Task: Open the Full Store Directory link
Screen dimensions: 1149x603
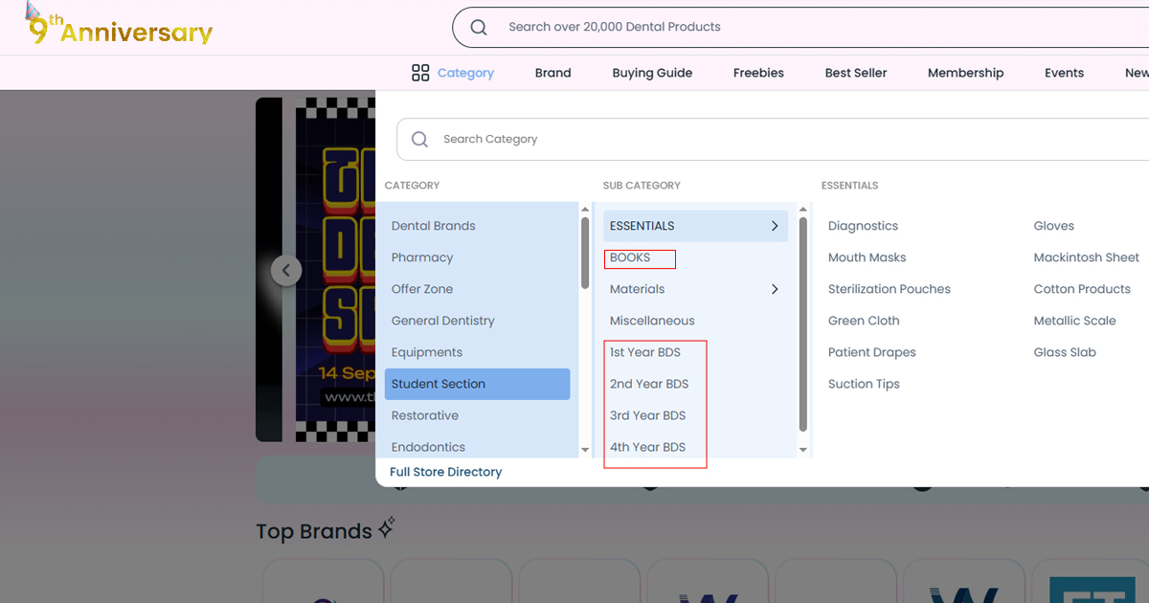Action: [x=445, y=472]
